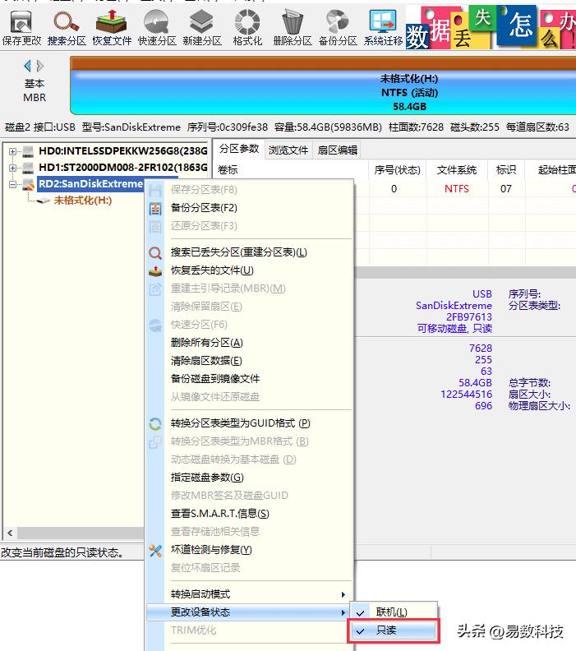Click the refresh icon beside 转换分区表类型为GUID格式
Viewport: 576px width, 651px height.
pos(155,423)
